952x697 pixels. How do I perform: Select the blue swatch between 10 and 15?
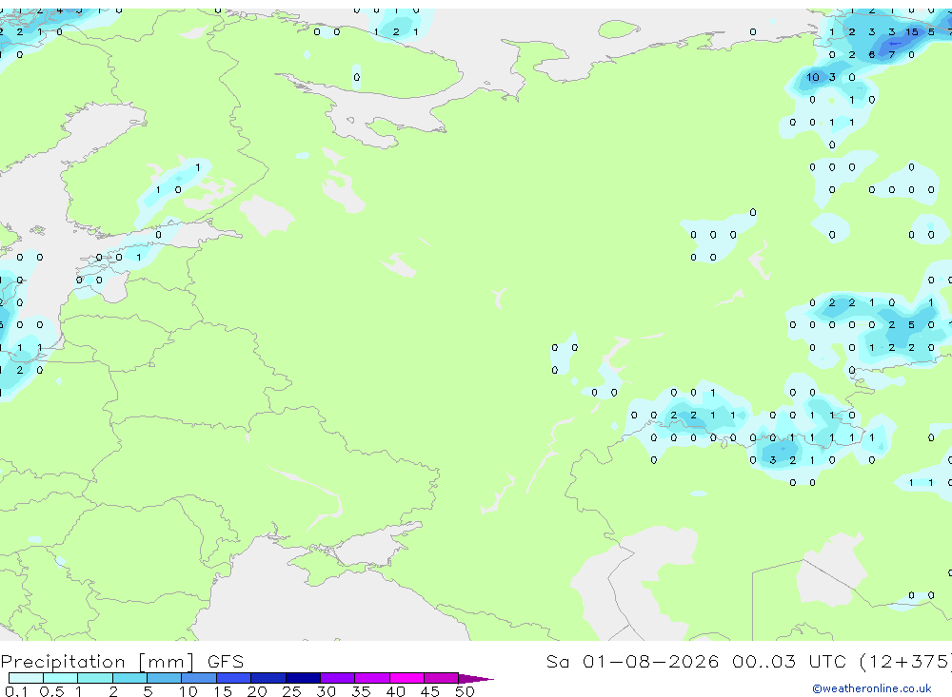coord(199,678)
